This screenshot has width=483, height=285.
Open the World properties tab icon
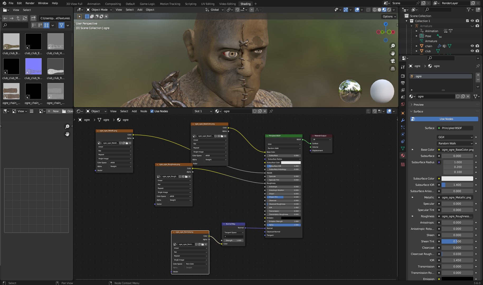click(x=403, y=104)
